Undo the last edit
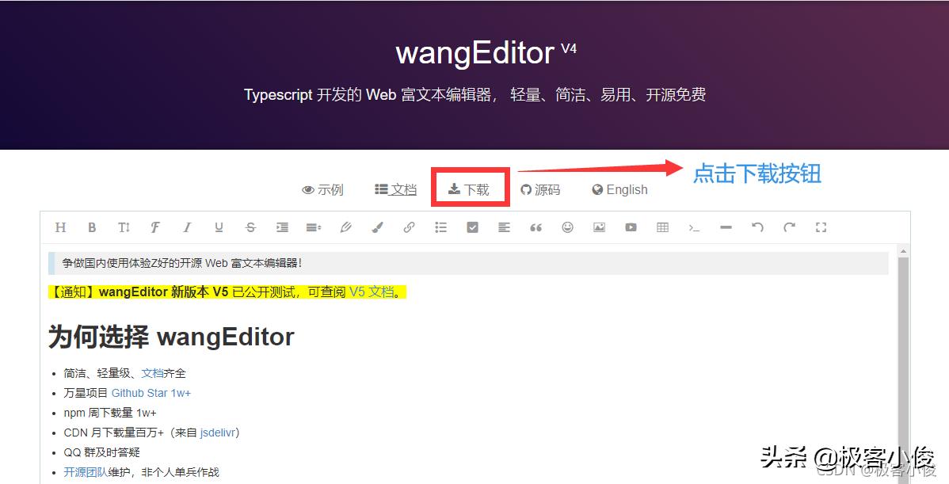The height and width of the screenshot is (484, 949). click(758, 227)
